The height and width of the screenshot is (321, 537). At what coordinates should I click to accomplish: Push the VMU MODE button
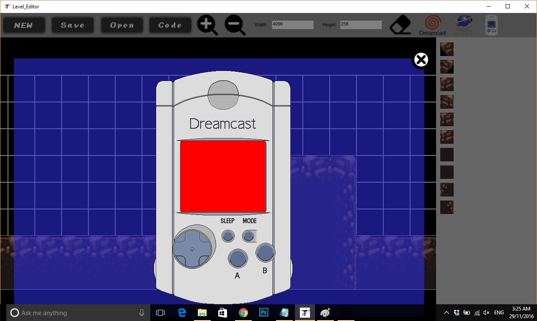click(x=249, y=237)
